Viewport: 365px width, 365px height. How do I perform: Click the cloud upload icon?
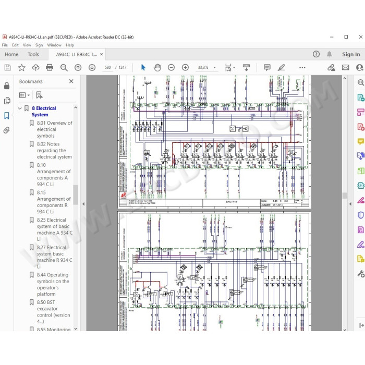coord(35,67)
